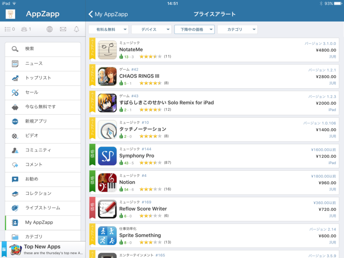Tap the NotateMe app icon

click(107, 50)
